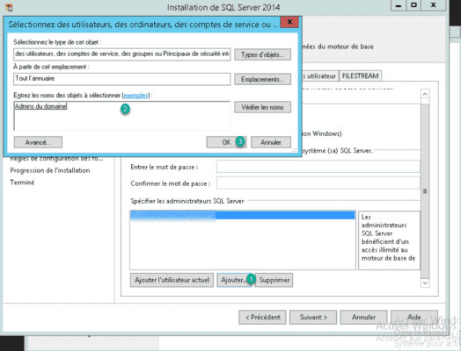Open help with the Aide button
Image resolution: width=461 pixels, height=351 pixels.
(x=414, y=318)
